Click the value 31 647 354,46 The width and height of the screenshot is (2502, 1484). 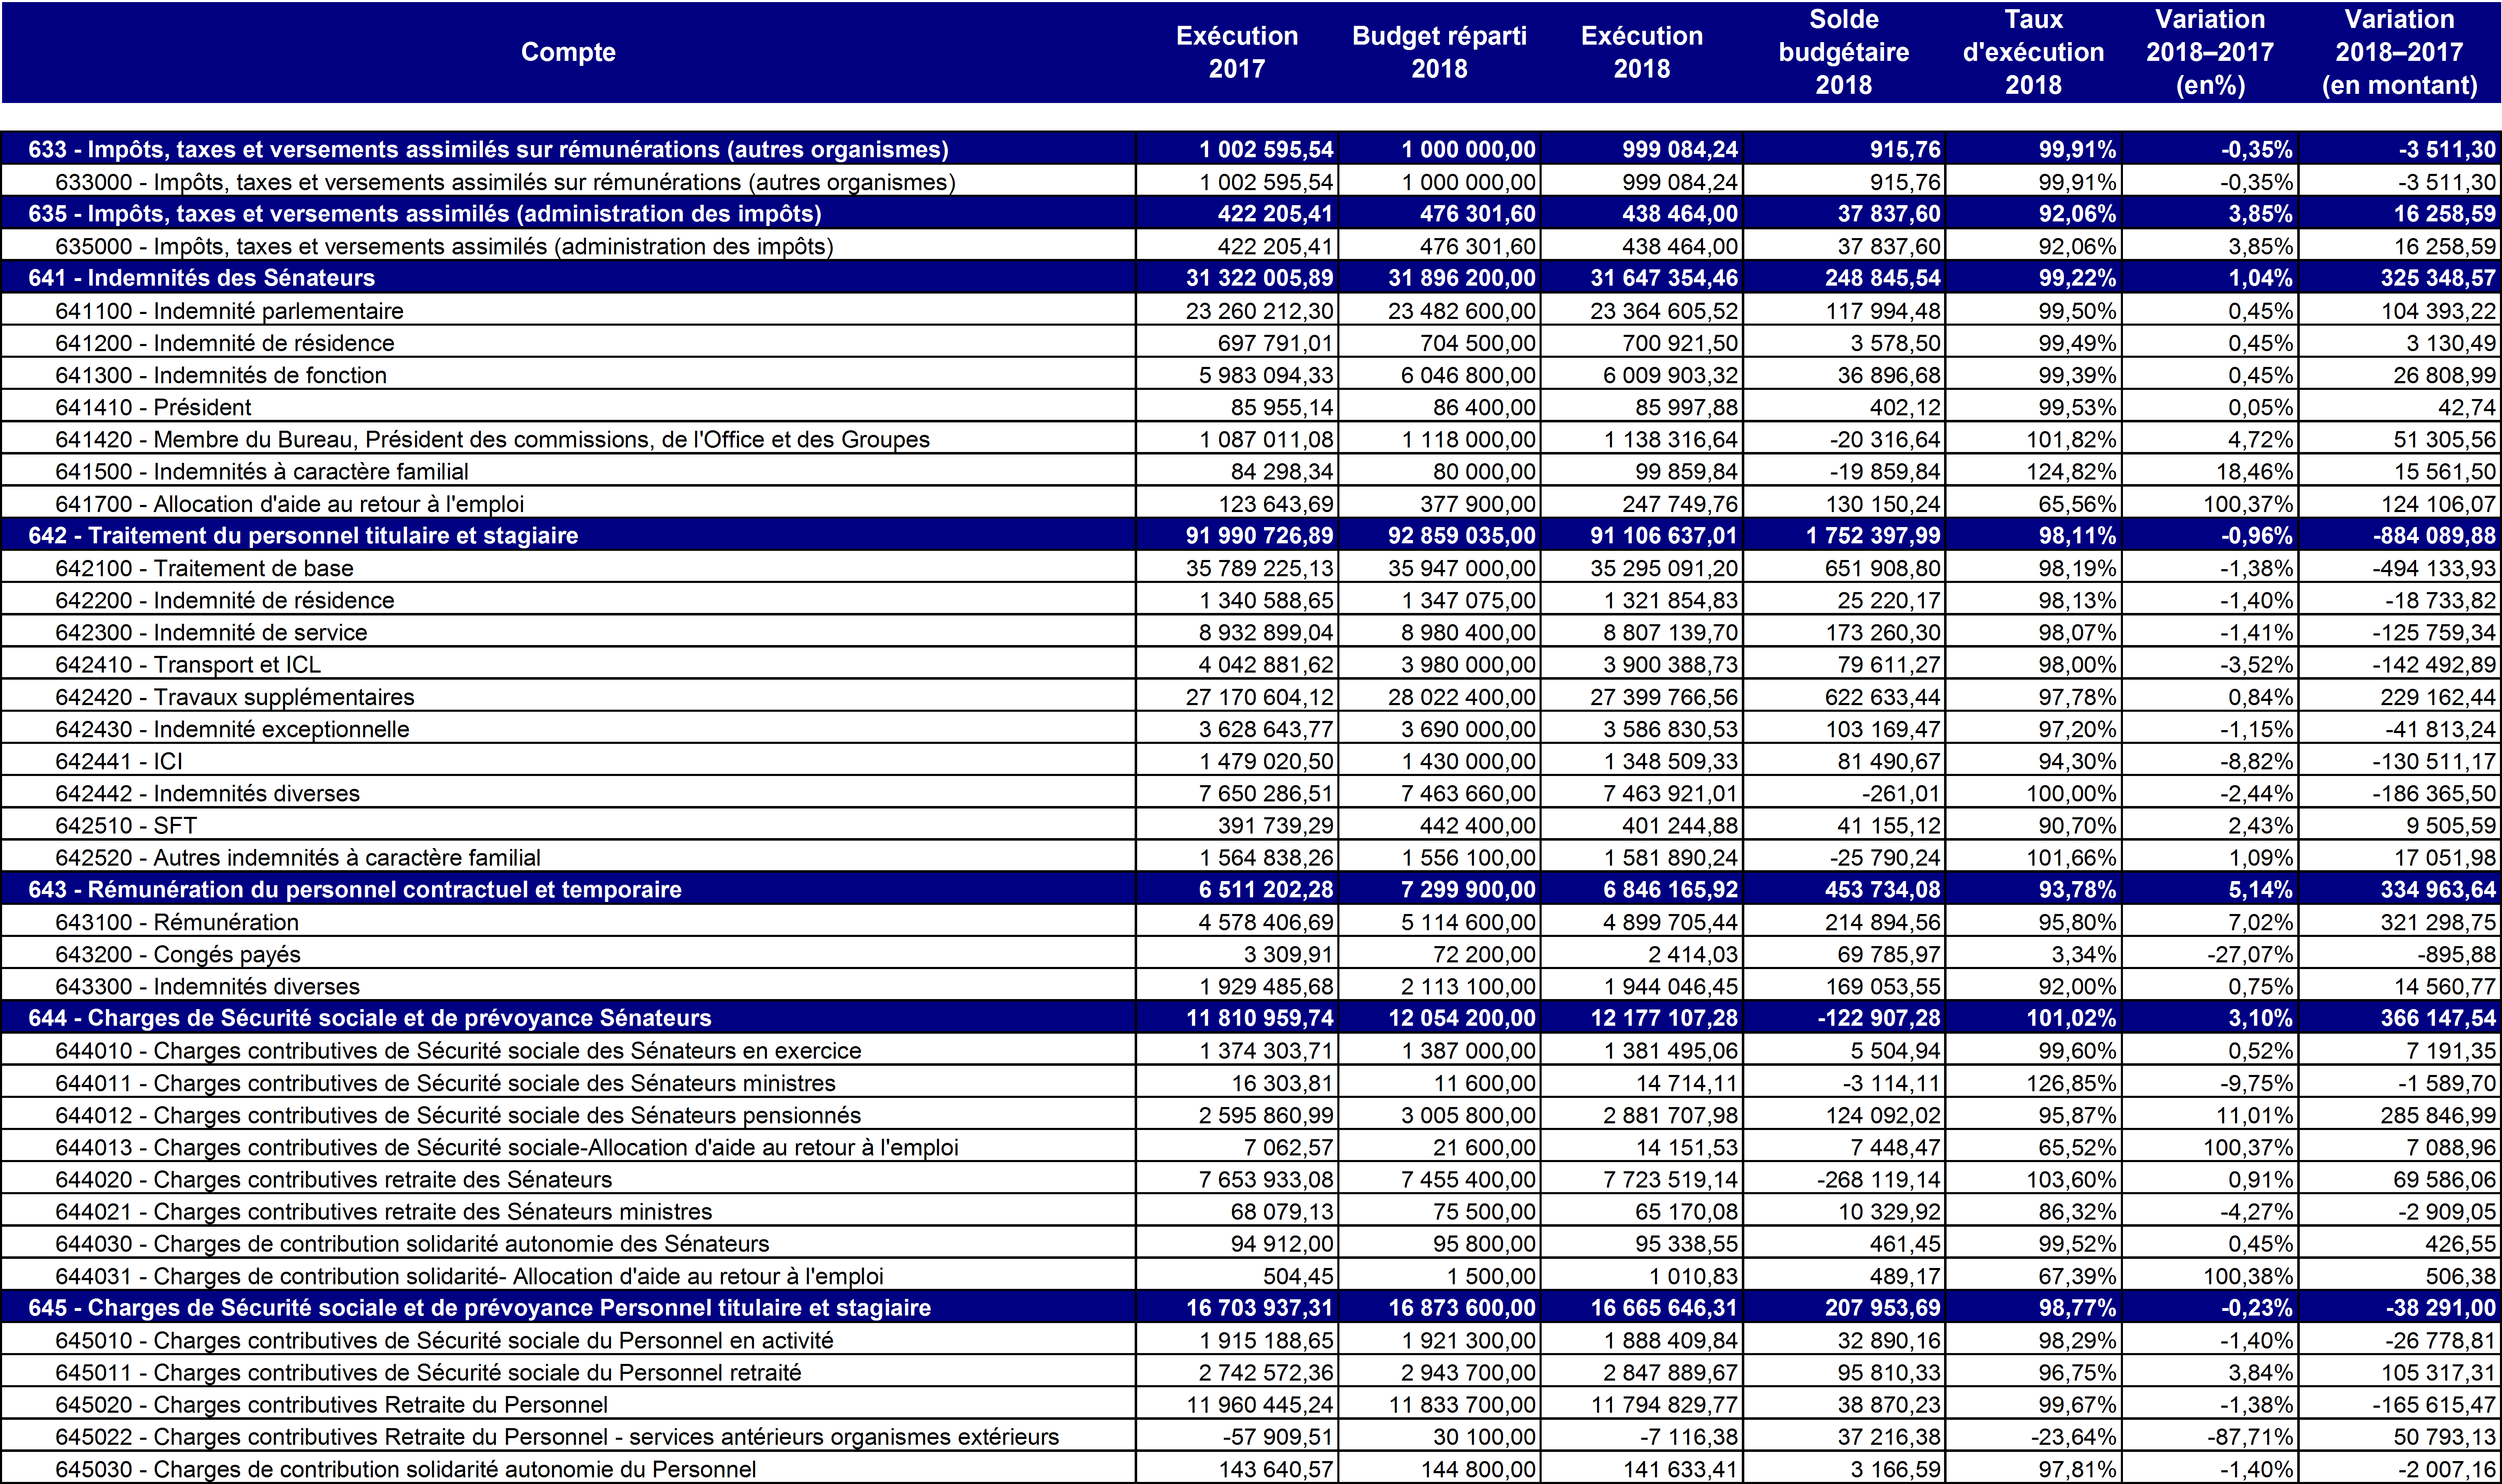click(1663, 278)
